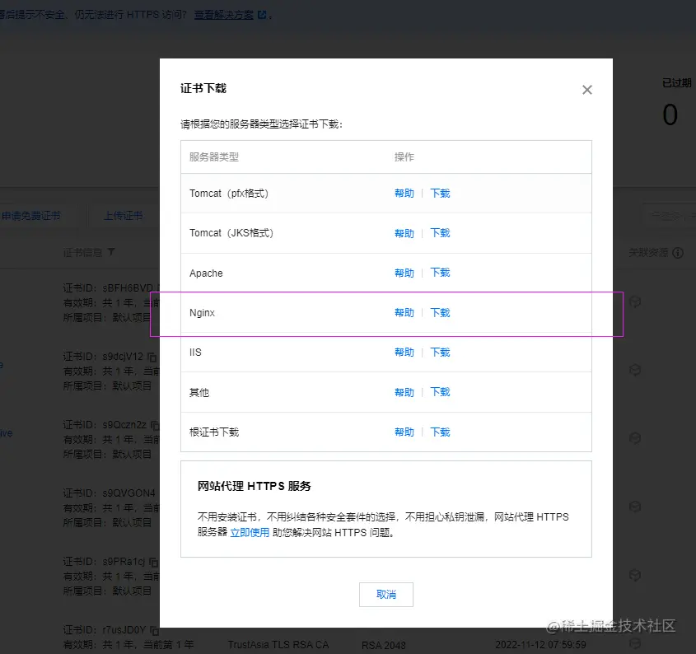Click the 立即使用 link for HTTPS proxy

[250, 532]
